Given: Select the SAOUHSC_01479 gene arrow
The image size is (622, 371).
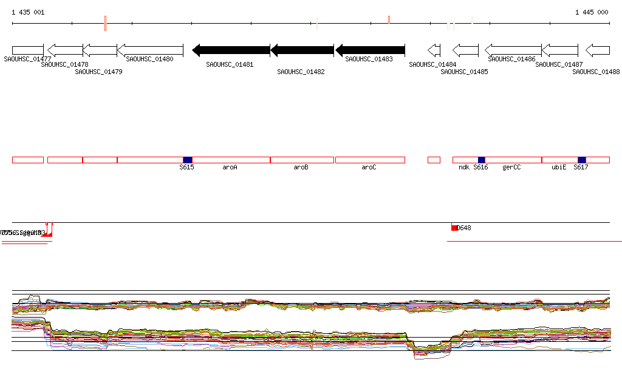Looking at the screenshot, I should (100, 50).
